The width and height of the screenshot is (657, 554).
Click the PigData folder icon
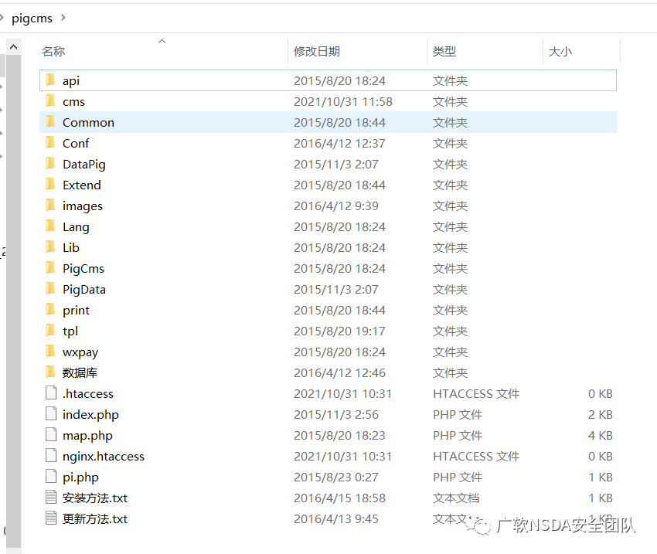coord(50,288)
